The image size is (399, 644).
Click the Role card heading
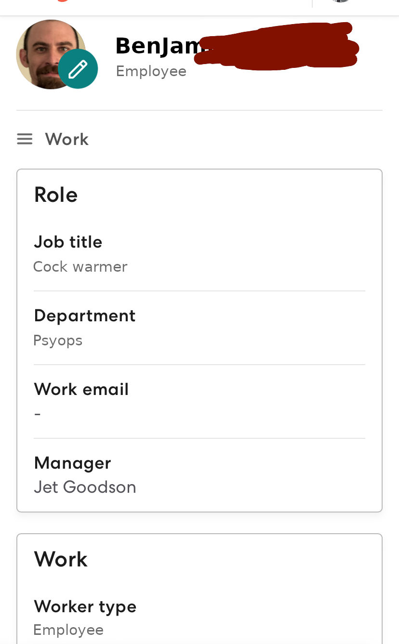[x=56, y=195]
